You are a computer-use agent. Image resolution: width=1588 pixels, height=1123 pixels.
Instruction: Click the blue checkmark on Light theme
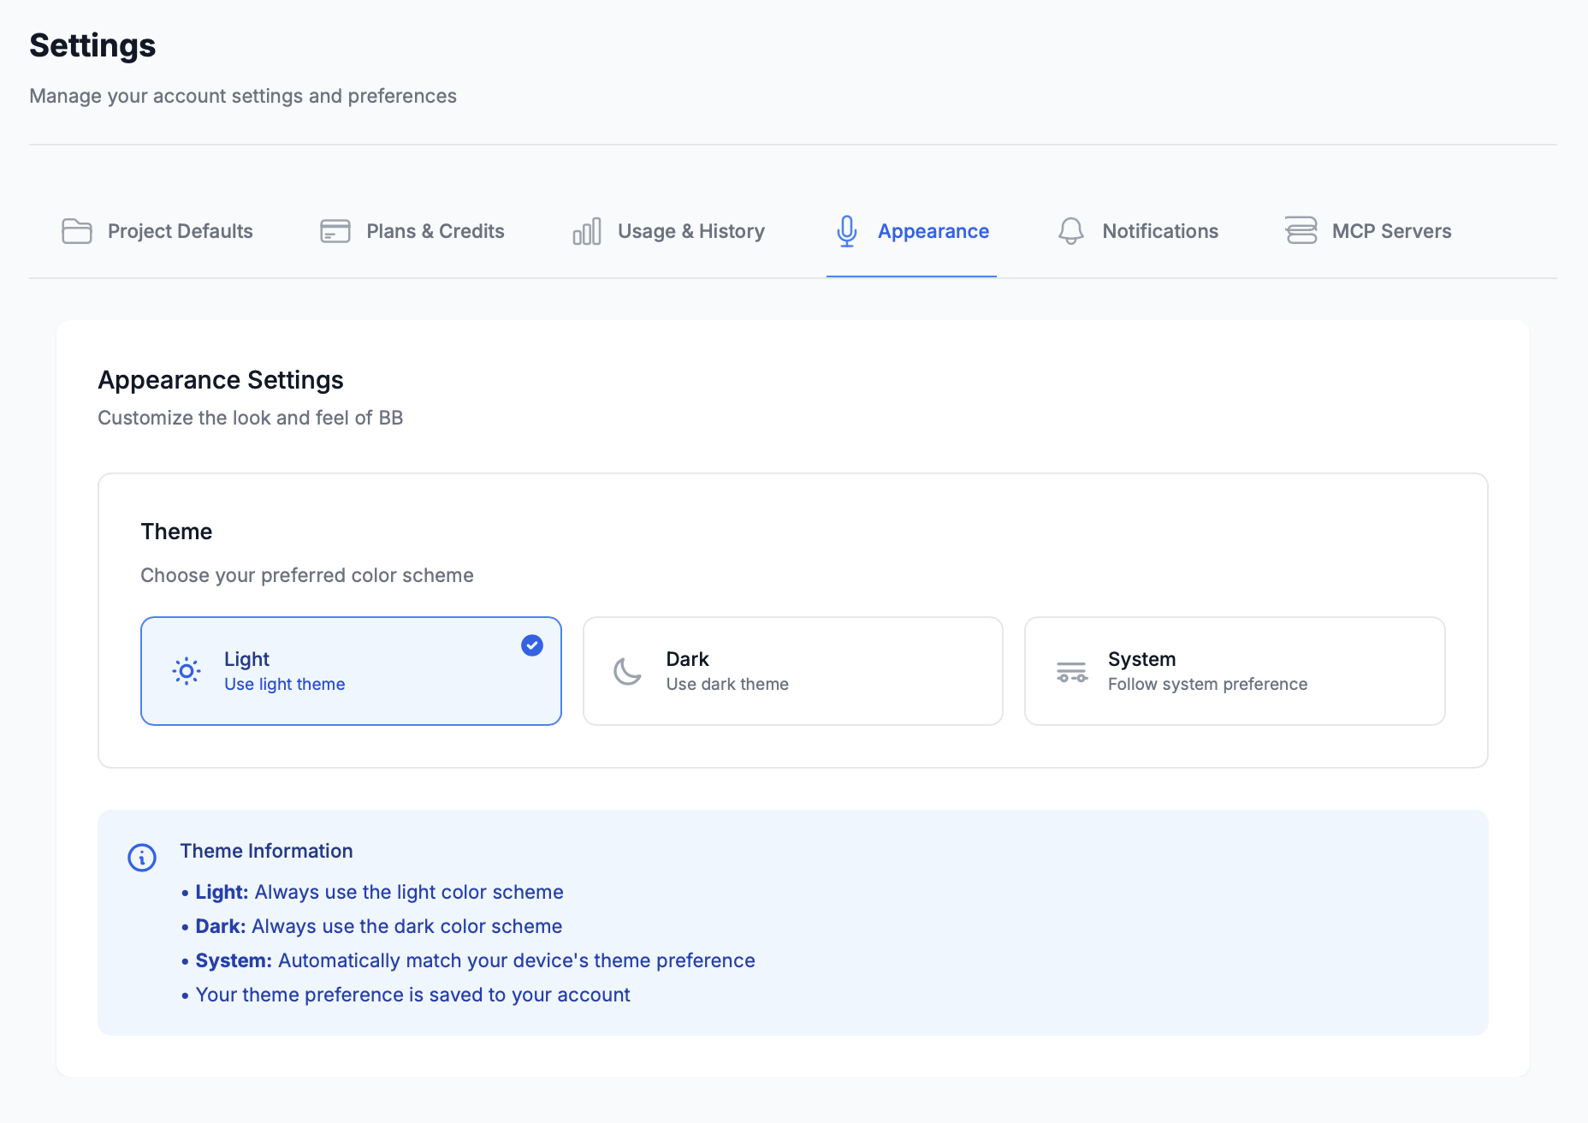(532, 645)
